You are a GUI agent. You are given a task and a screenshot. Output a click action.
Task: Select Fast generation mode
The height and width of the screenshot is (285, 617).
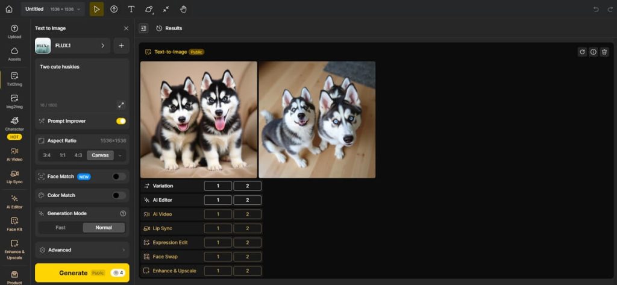point(60,228)
